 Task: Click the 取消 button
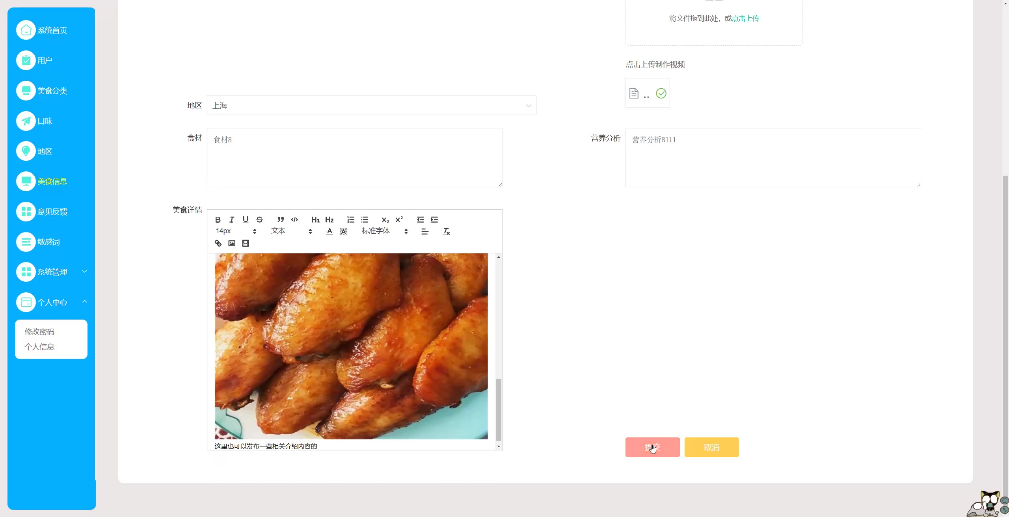pos(711,447)
